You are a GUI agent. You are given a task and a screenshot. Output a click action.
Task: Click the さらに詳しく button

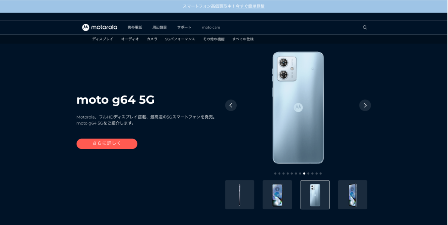click(107, 144)
